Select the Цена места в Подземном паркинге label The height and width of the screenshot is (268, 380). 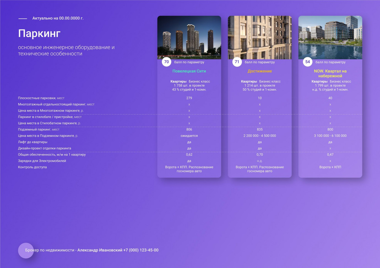[x=48, y=136]
